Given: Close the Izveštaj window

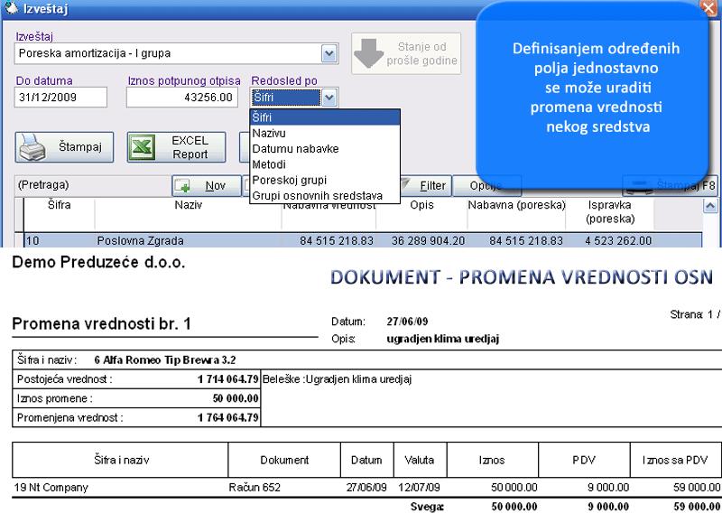Looking at the screenshot, I should pos(708,9).
